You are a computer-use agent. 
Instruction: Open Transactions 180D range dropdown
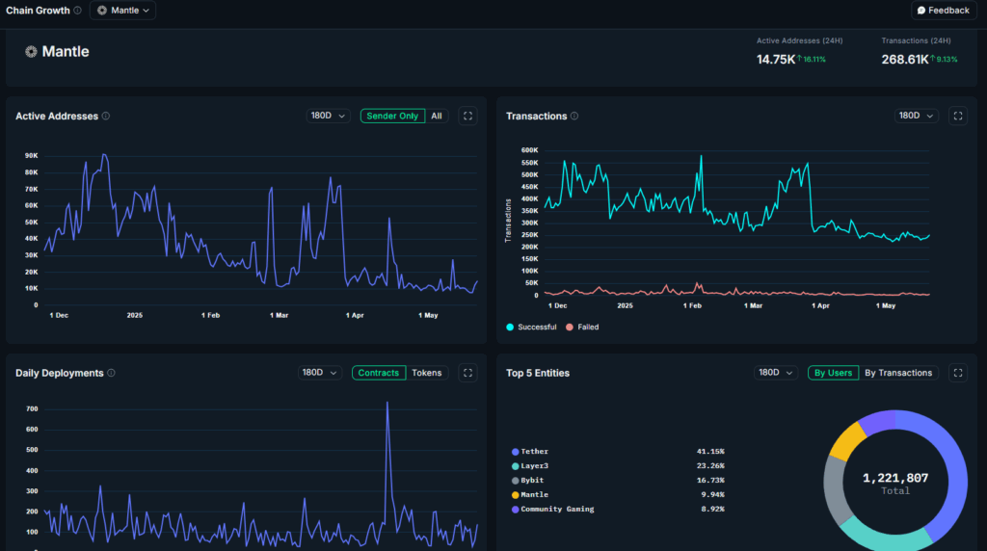916,116
